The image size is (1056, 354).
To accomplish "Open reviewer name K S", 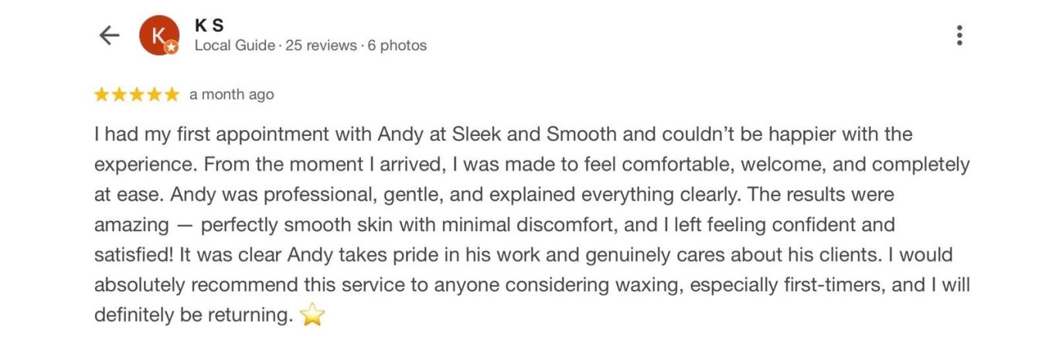I will pyautogui.click(x=209, y=26).
